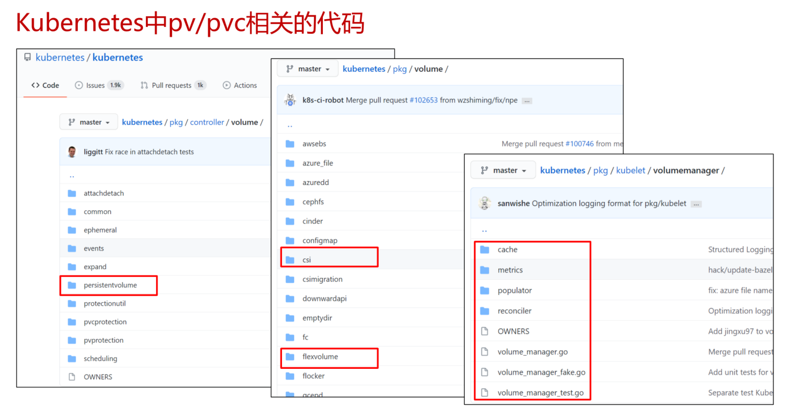Open the 'configmap' folder name
Viewport: 785px width, 407px height.
click(x=320, y=241)
